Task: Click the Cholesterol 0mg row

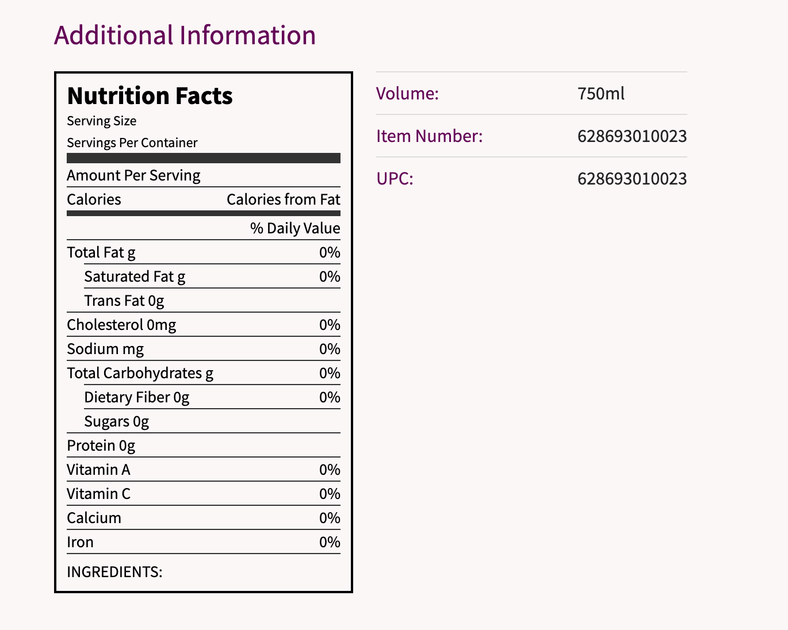Action: 121,325
